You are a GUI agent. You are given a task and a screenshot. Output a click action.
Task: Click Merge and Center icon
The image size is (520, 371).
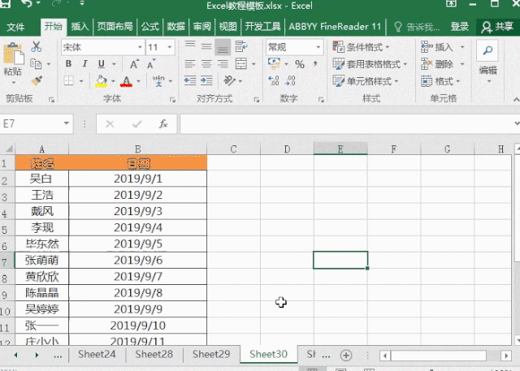pos(241,63)
